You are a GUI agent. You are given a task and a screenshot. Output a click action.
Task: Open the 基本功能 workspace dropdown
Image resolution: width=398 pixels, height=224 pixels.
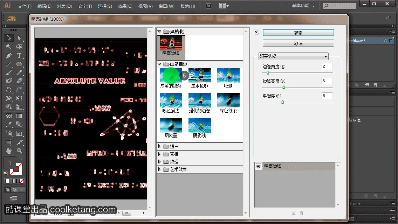pos(303,6)
